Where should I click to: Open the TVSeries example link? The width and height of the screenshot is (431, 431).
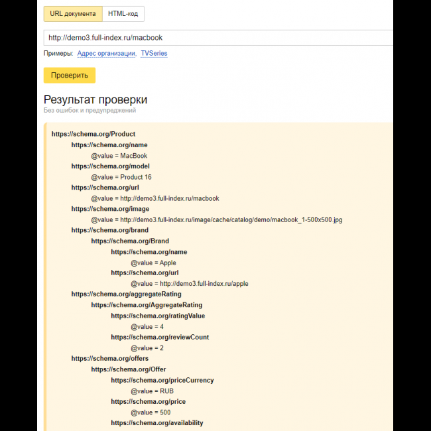tap(154, 54)
